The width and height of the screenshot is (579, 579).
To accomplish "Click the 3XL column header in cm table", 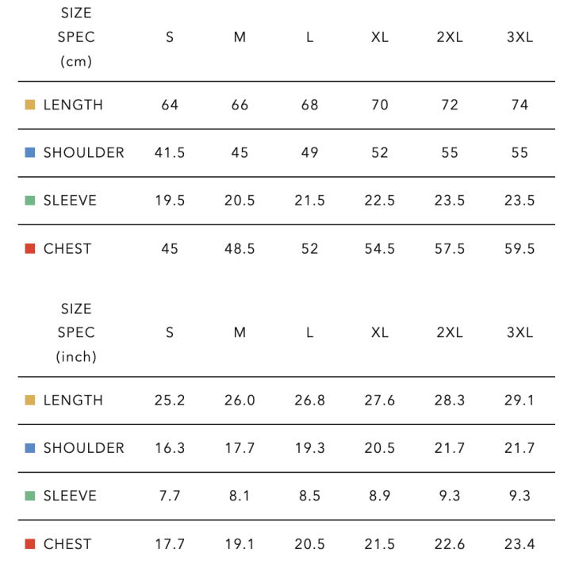I will coord(520,37).
